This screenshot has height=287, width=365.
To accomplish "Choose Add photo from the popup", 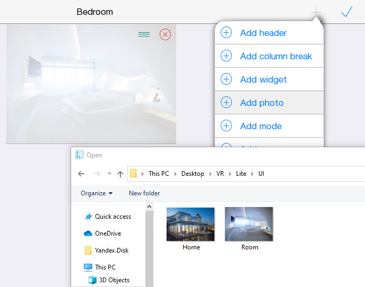I will point(270,103).
